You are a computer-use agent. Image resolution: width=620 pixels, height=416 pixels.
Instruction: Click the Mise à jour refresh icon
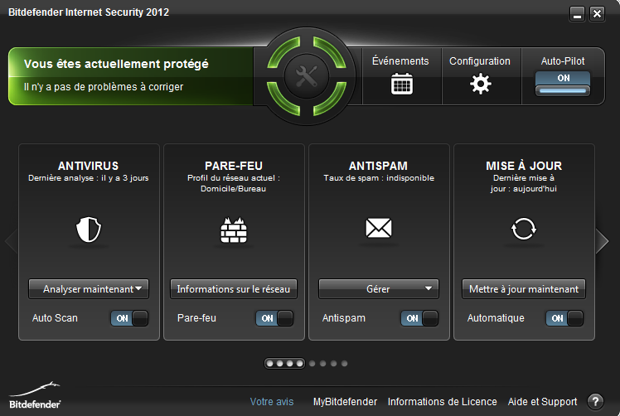point(524,229)
